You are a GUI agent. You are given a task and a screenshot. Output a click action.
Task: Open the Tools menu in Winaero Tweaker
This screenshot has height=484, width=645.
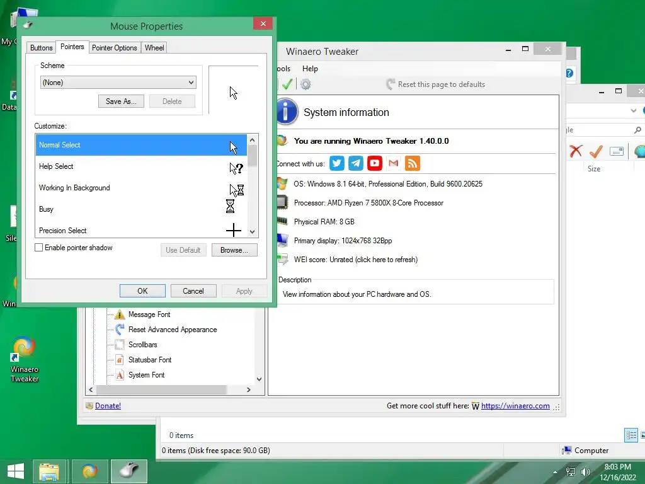(x=284, y=69)
